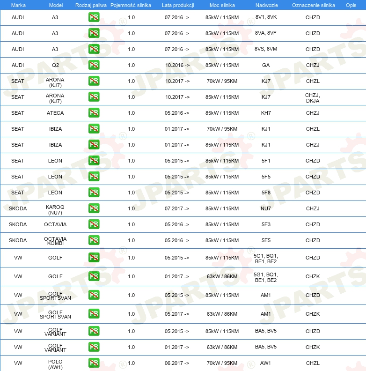
Task: Click the KH7 body code cell
Action: click(266, 113)
